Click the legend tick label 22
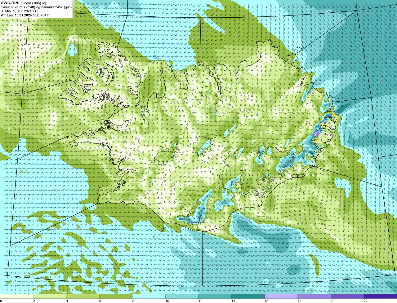Viewport: 397px width, 303px height. (x=366, y=301)
